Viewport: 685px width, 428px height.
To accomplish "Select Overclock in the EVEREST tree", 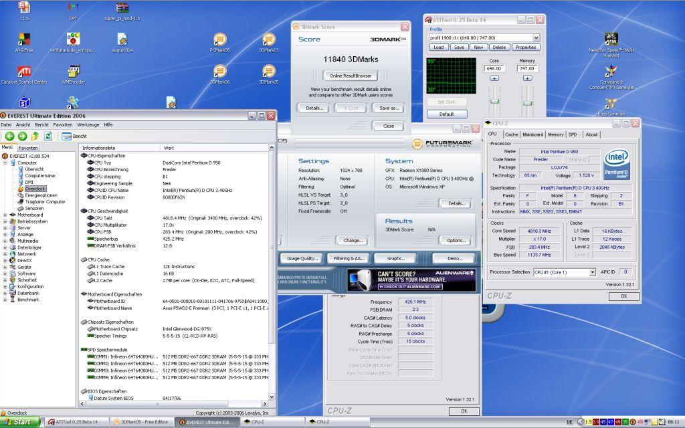I will tap(35, 189).
